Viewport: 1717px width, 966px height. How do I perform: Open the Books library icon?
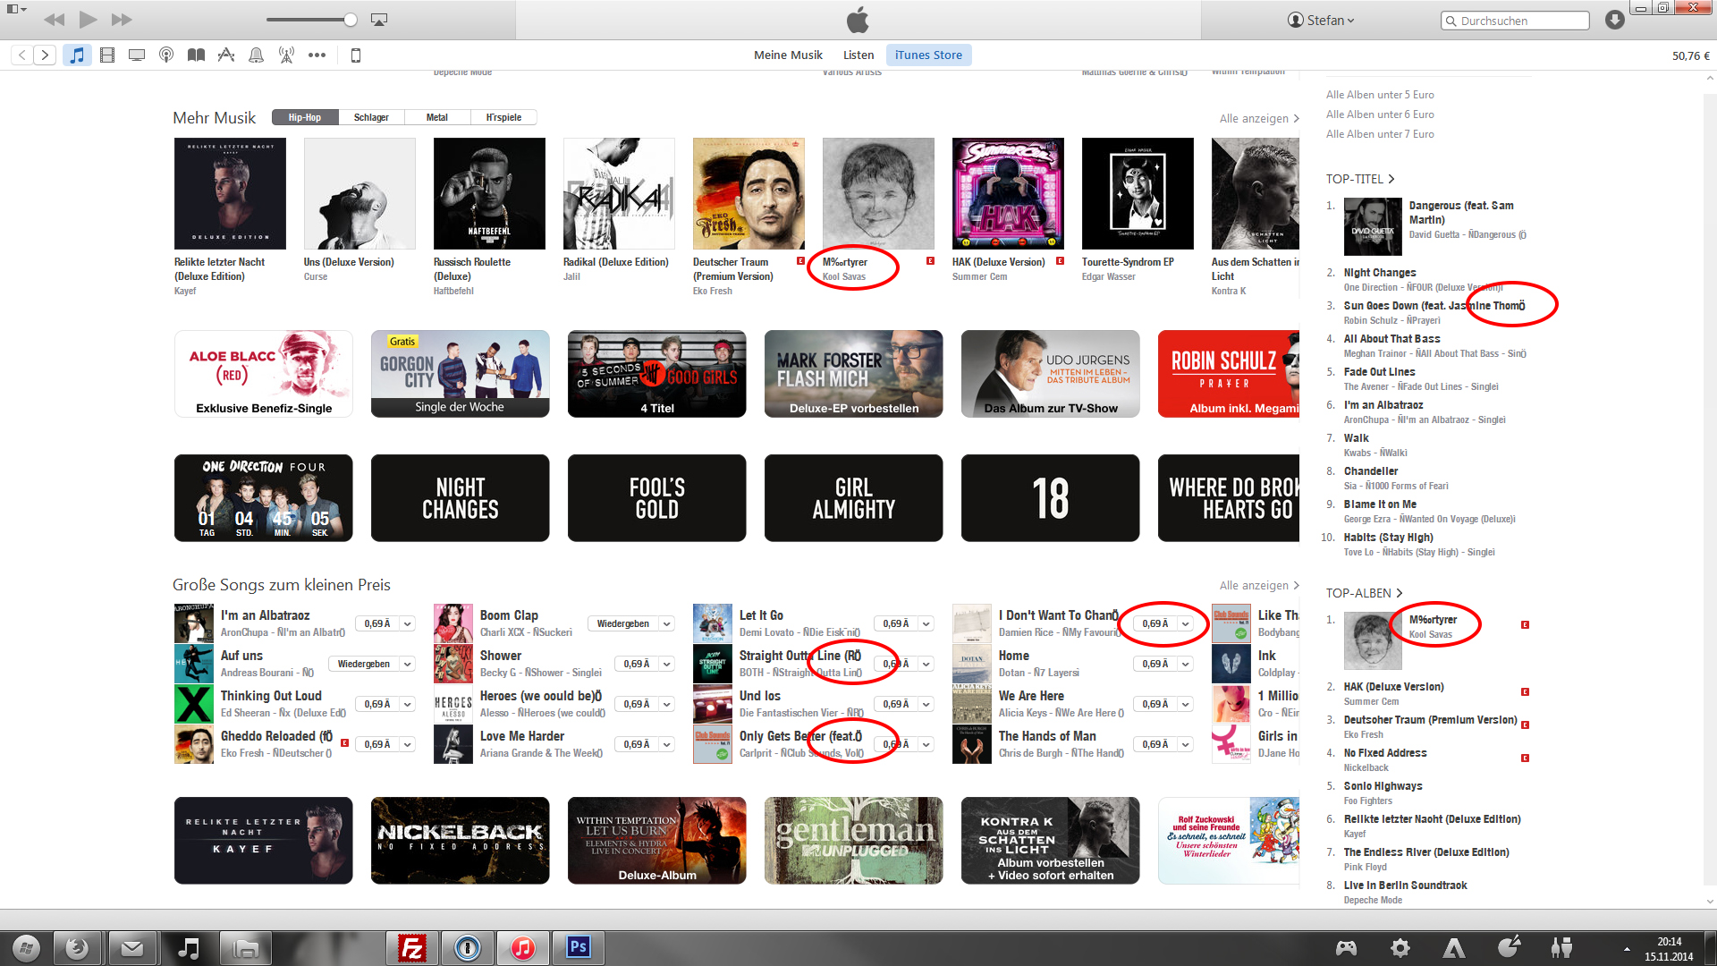(x=196, y=55)
